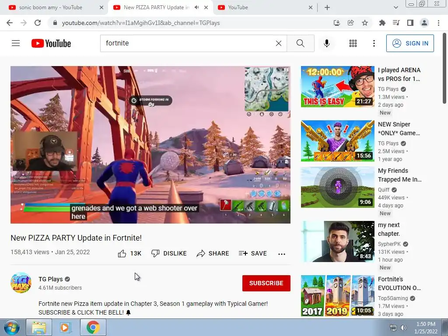The image size is (448, 336).
Task: Click the page vertical scrollbar
Action: 444,69
